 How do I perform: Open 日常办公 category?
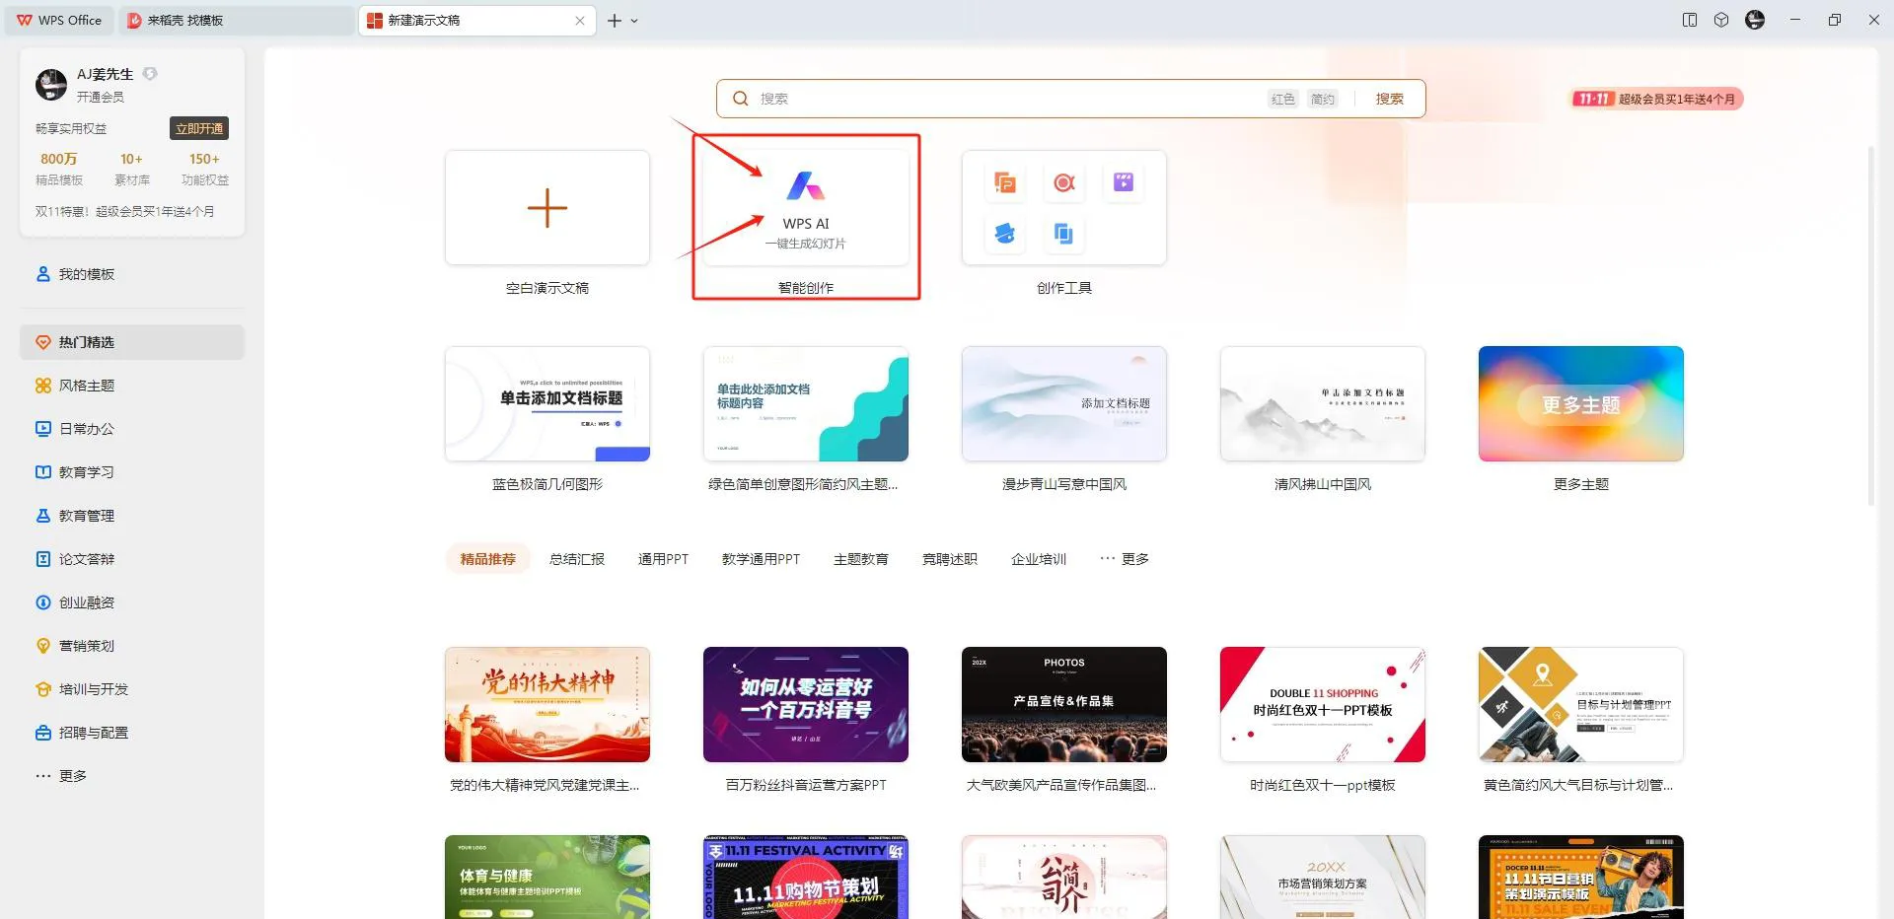coord(132,429)
